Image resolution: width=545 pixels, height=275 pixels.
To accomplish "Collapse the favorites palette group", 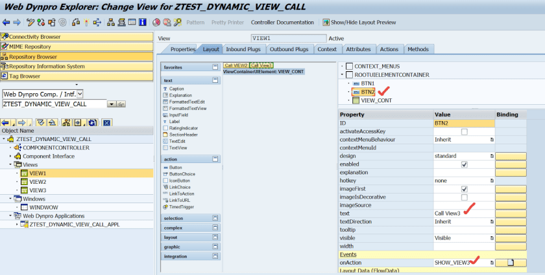I will pyautogui.click(x=215, y=67).
